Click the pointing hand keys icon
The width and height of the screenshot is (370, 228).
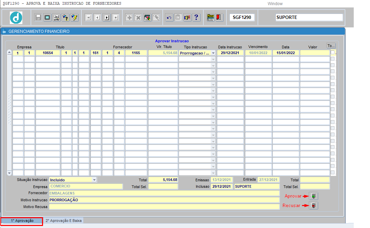coord(187,18)
